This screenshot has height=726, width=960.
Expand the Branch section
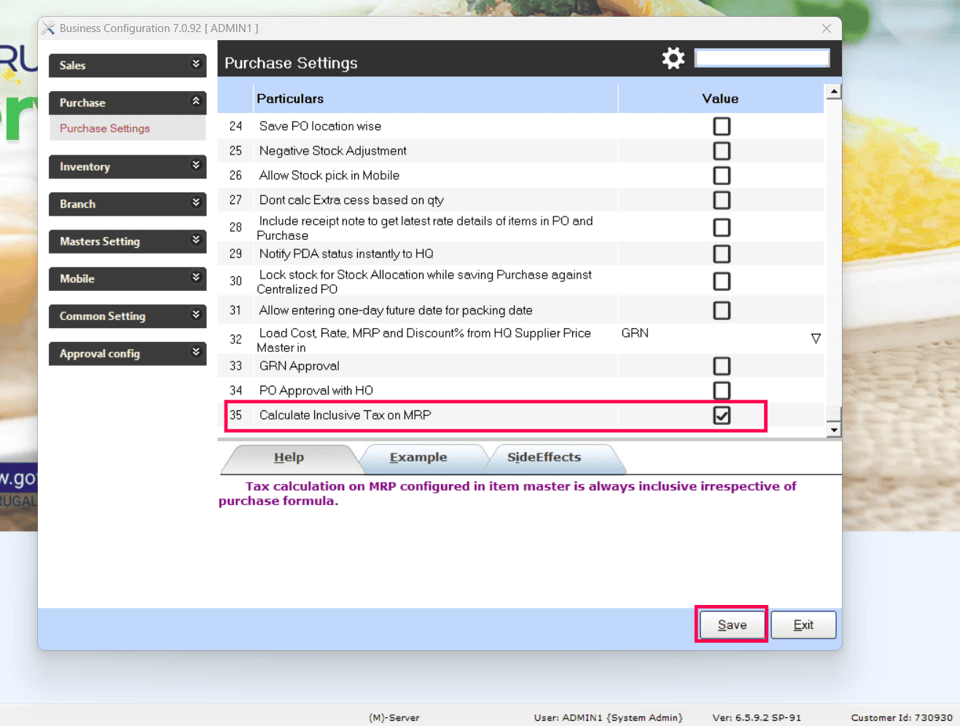coord(128,204)
